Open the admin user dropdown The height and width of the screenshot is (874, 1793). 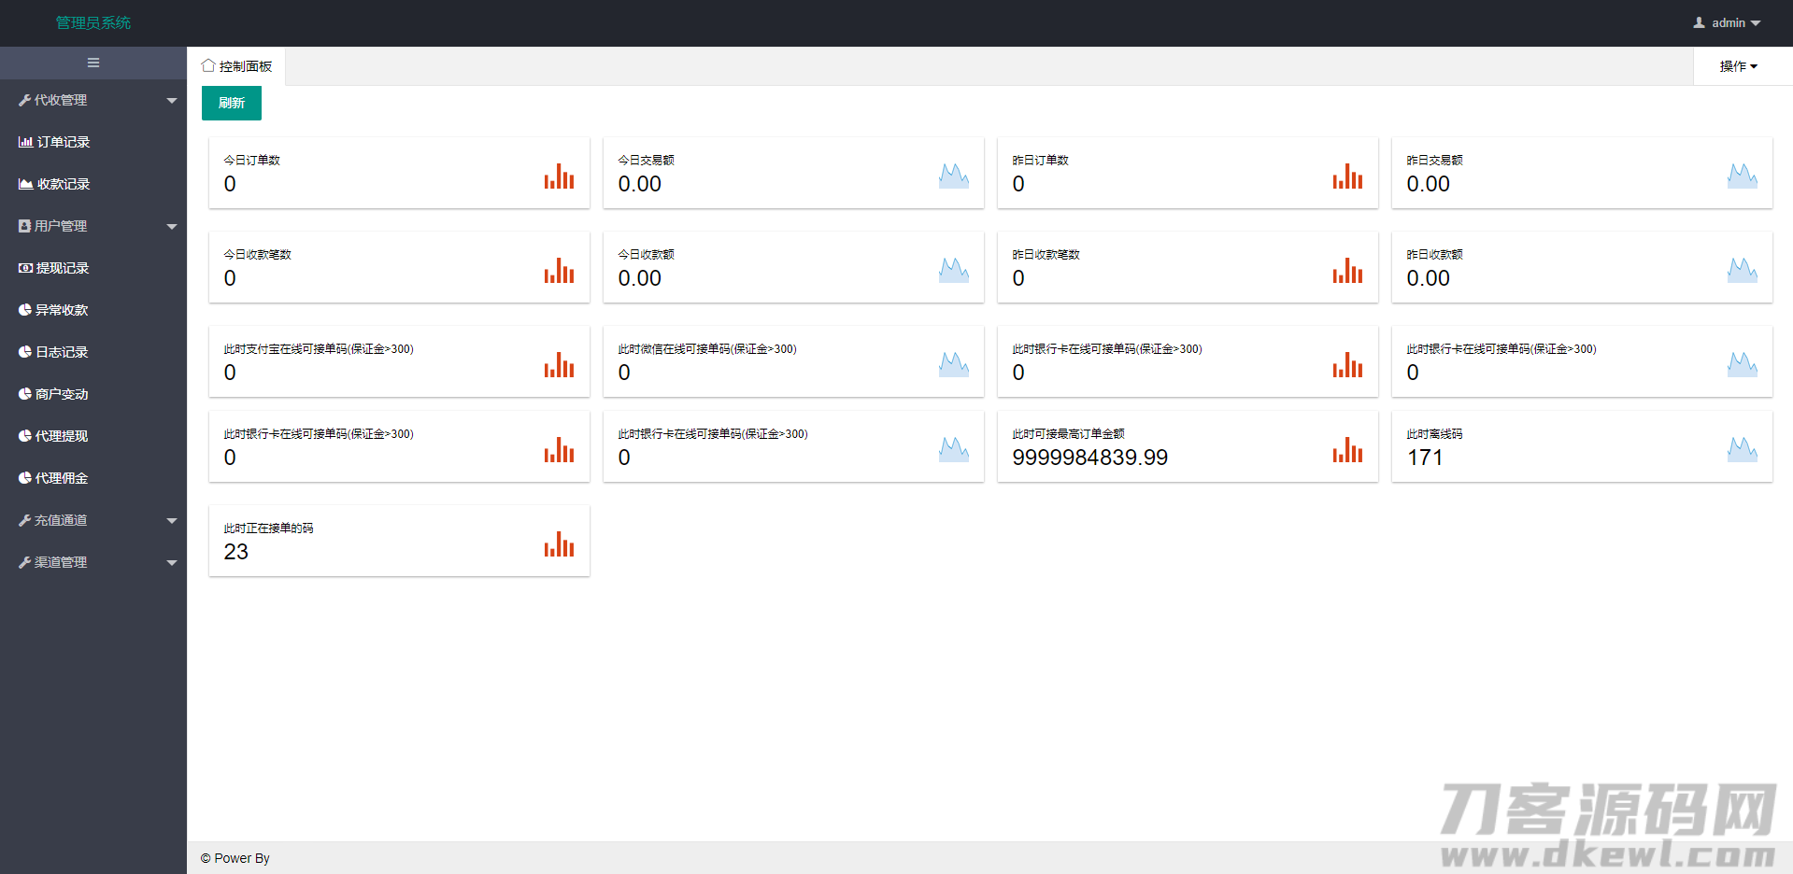(x=1727, y=22)
